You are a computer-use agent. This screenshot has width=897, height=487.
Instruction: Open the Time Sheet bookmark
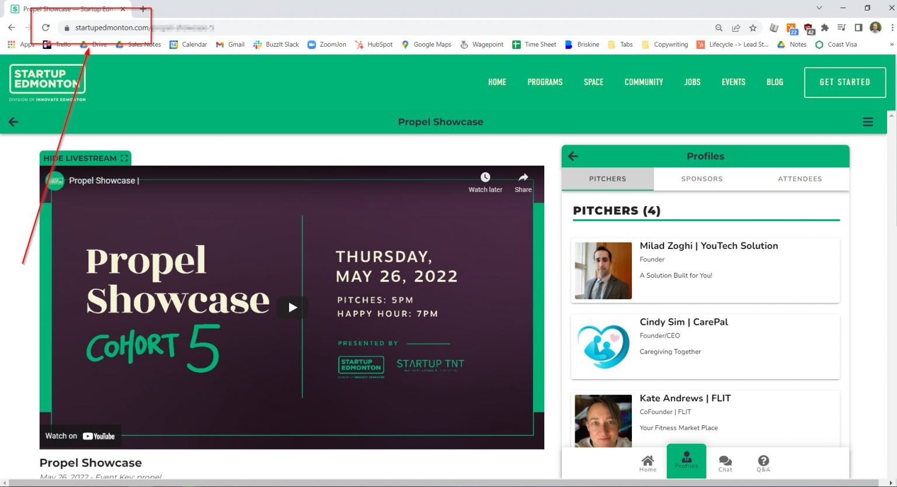click(534, 44)
